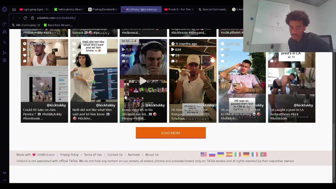Open the UrleBird.com footer link
The image size is (336, 189).
tap(46, 155)
